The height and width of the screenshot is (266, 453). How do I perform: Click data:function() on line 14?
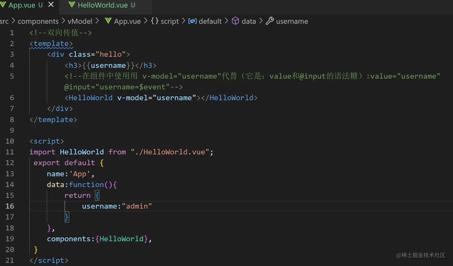click(80, 184)
